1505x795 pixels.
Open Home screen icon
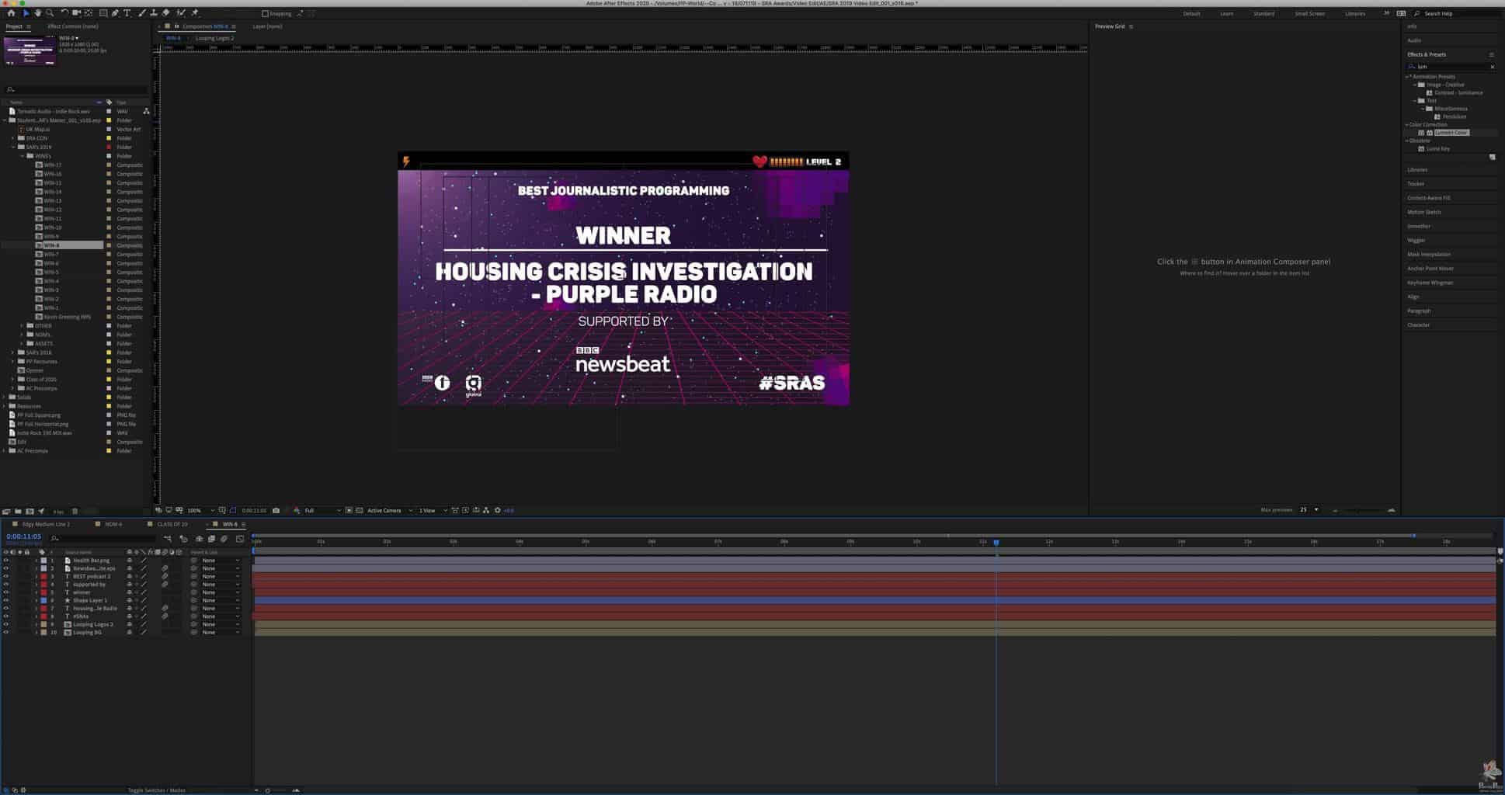point(11,13)
